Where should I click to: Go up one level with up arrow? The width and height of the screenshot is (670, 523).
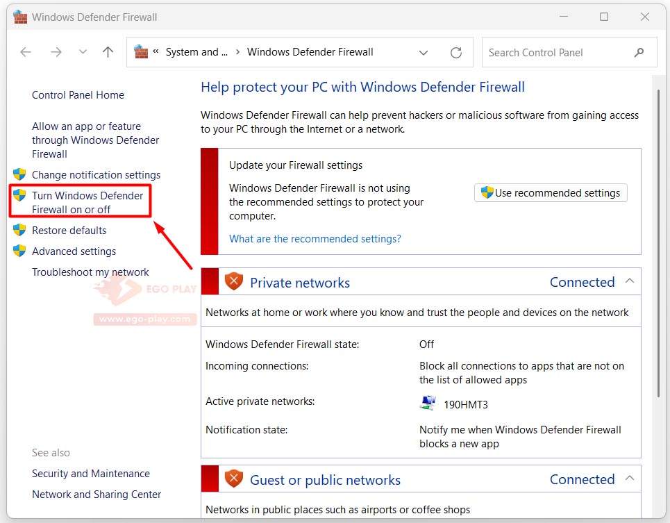click(x=108, y=52)
